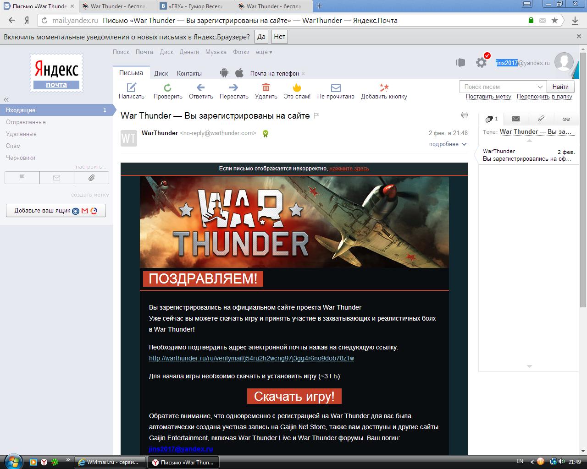The width and height of the screenshot is (587, 469).
Task: Go back with the browser back arrow
Action: tap(12, 20)
